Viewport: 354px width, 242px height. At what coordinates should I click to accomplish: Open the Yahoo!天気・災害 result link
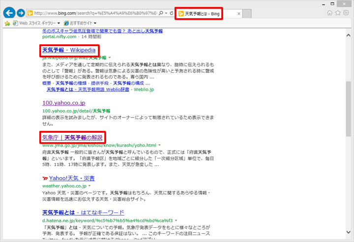[x=72, y=178]
